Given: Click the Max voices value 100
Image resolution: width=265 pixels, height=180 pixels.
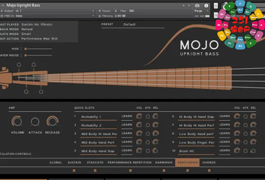Looking at the screenshot, I should click(x=131, y=11).
